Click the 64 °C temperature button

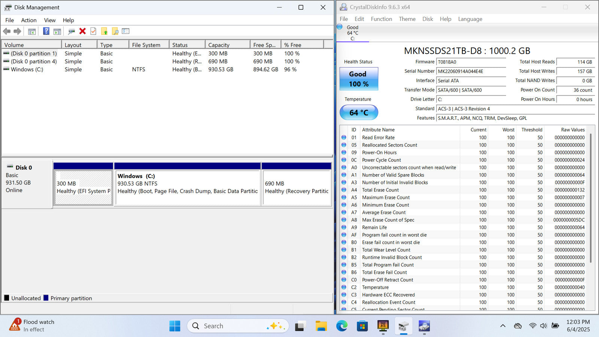point(359,112)
